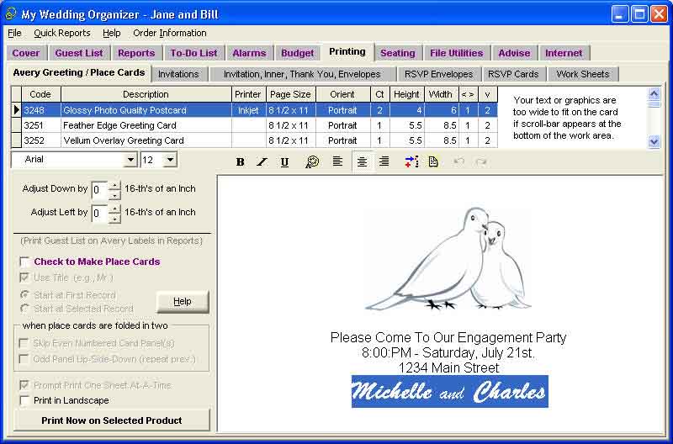Screen dimensions: 673x444
Task: Click the Help button
Action: click(183, 302)
